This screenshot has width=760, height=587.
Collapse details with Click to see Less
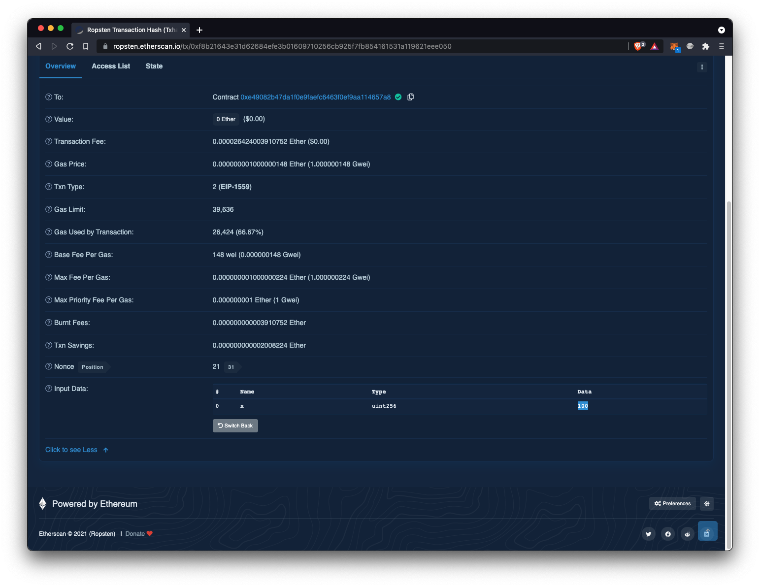(77, 450)
